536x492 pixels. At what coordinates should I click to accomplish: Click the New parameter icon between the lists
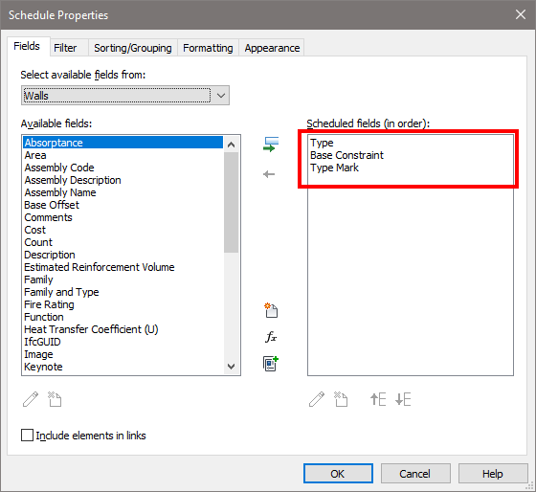pyautogui.click(x=271, y=310)
